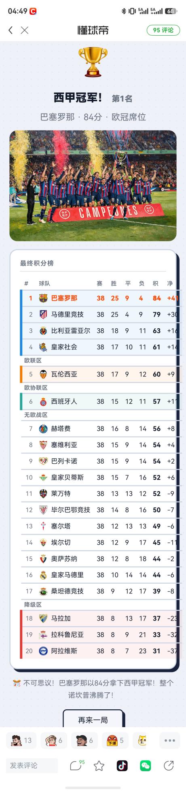186x792 pixels.
Task: Tap the bearded face emoji reaction with 13
Action: [x=21, y=740]
